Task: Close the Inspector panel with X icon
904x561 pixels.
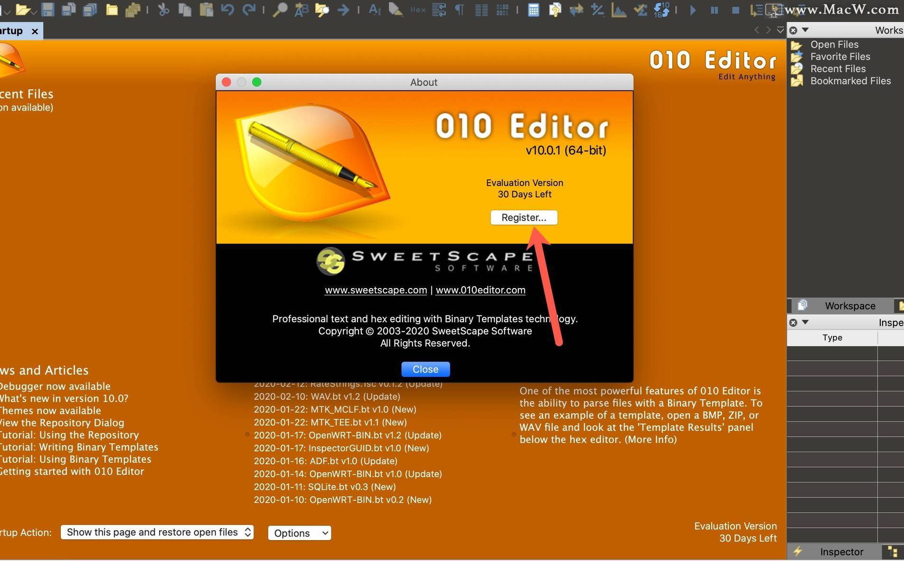Action: 793,323
